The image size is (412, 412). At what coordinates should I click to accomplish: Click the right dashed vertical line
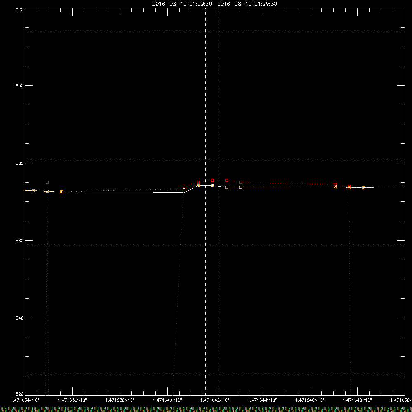[220, 201]
